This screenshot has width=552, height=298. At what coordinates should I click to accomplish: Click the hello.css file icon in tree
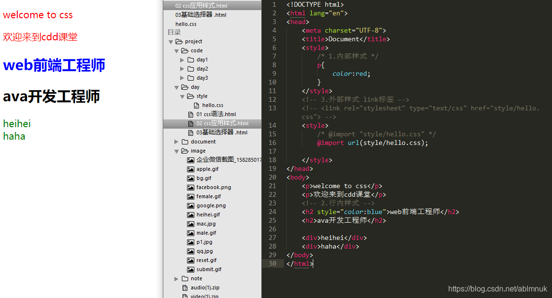pos(196,105)
